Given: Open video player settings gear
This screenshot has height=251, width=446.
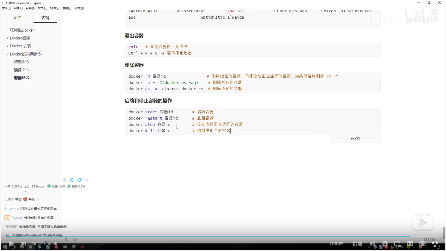Looking at the screenshot, I should pyautogui.click(x=385, y=244).
